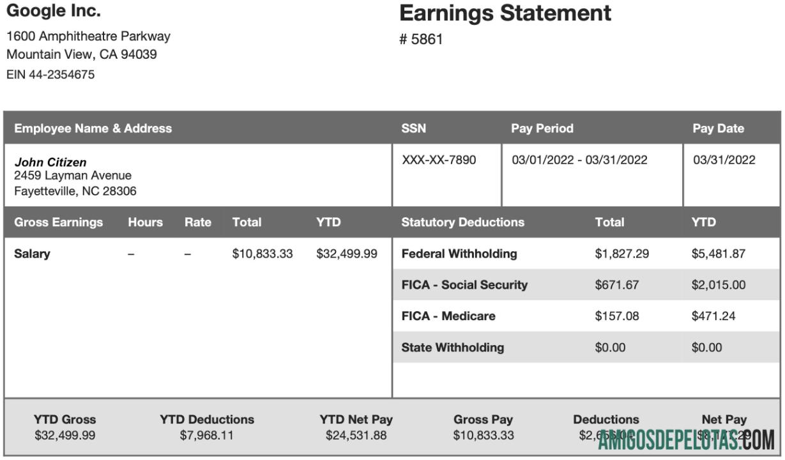
Task: Click the Mountain View address line
Action: coord(82,55)
